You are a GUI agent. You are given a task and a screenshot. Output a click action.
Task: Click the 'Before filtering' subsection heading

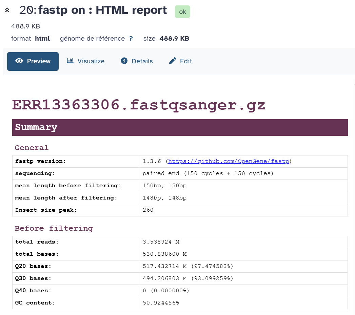tap(54, 228)
